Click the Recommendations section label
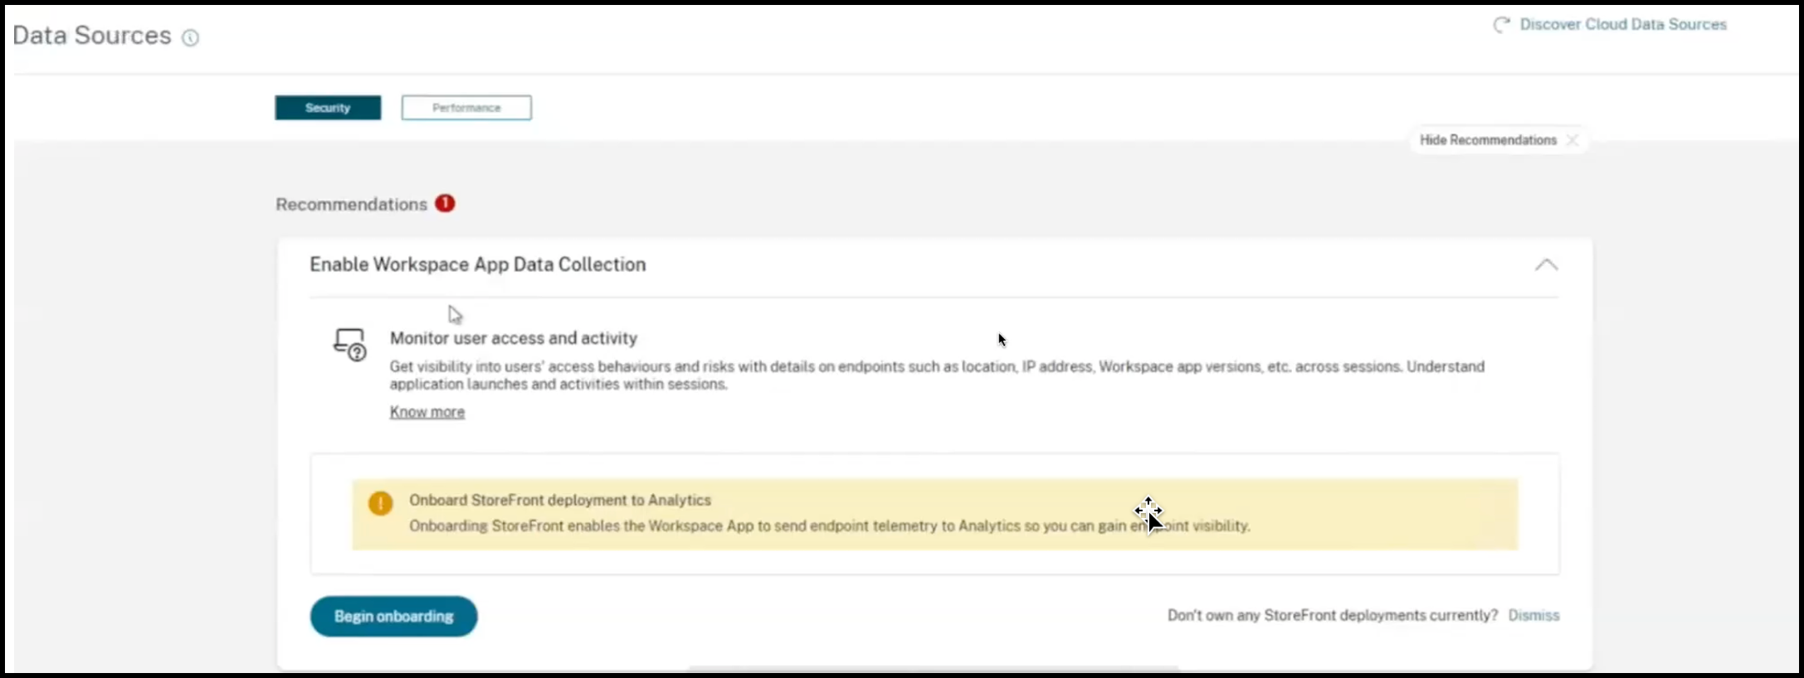Viewport: 1804px width, 678px height. [351, 204]
